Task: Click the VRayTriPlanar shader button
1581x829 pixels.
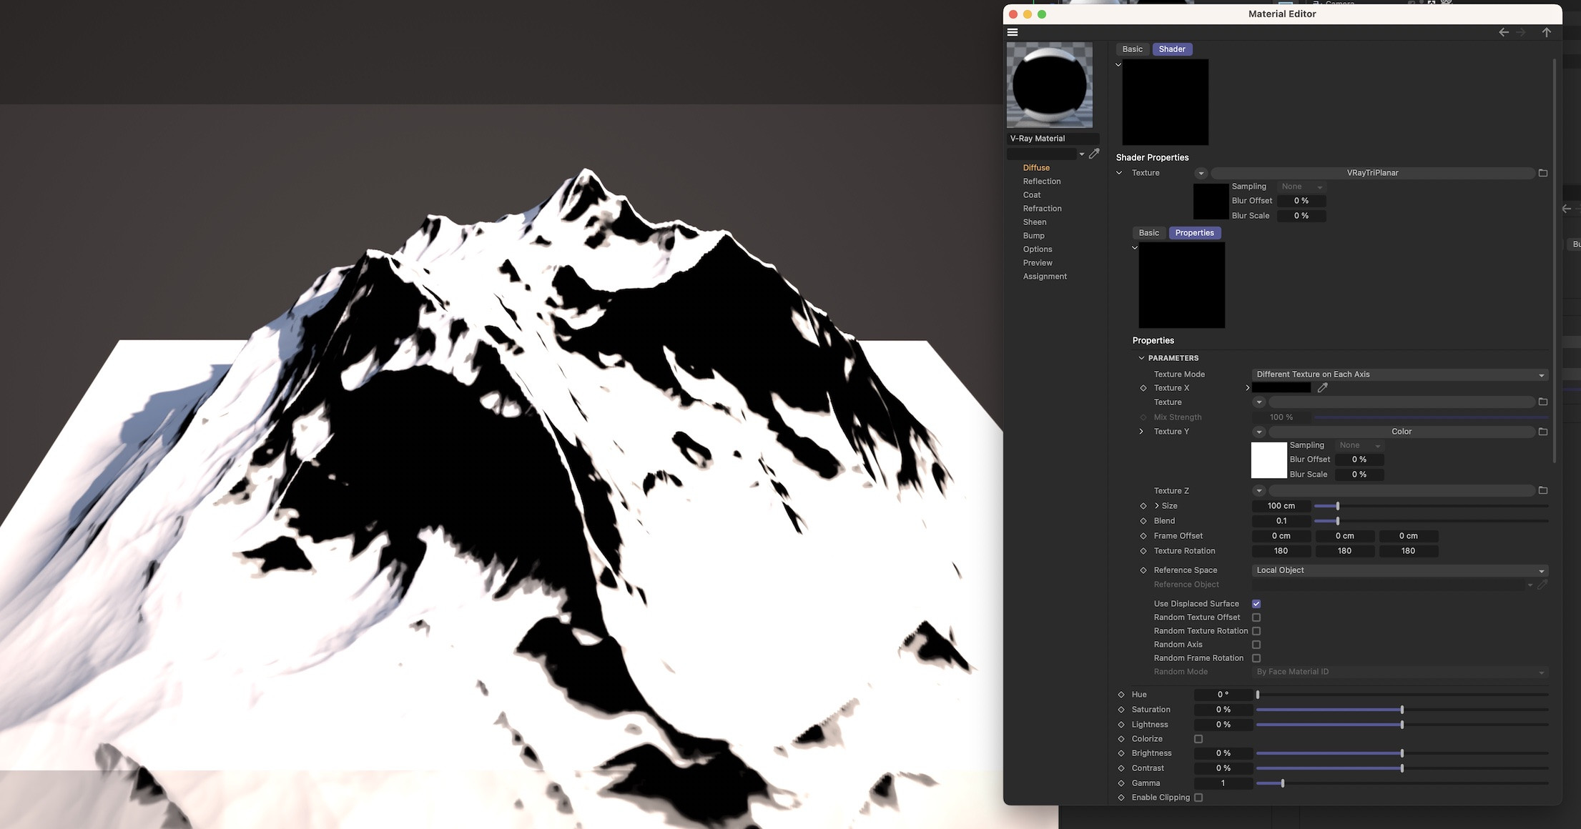Action: pyautogui.click(x=1372, y=173)
